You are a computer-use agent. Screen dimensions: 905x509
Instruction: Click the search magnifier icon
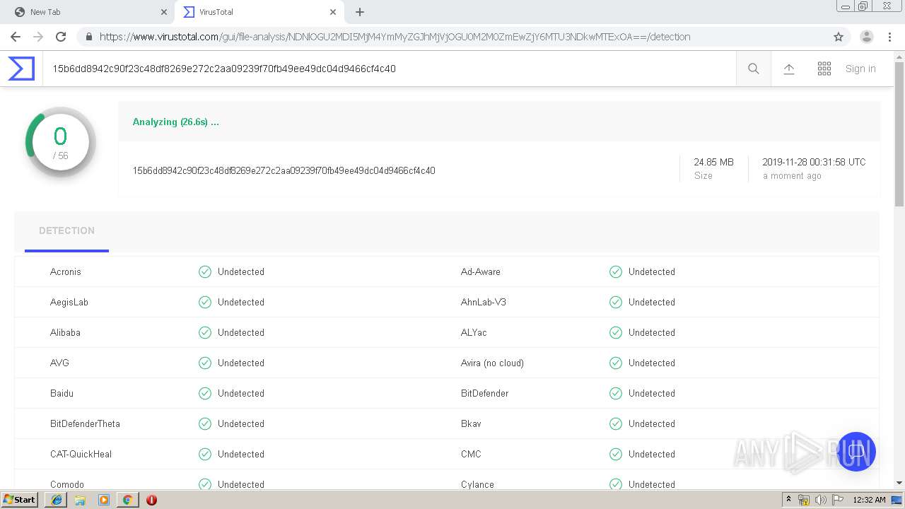tap(754, 69)
